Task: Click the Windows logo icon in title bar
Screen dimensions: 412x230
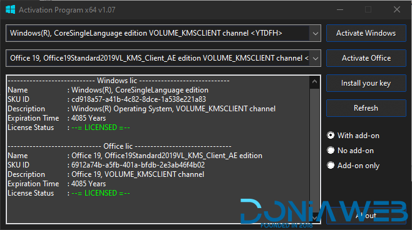Action: point(10,10)
